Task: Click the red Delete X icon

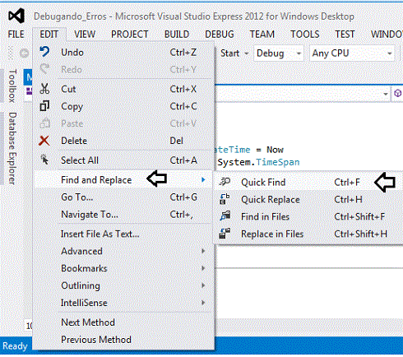Action: pos(44,141)
